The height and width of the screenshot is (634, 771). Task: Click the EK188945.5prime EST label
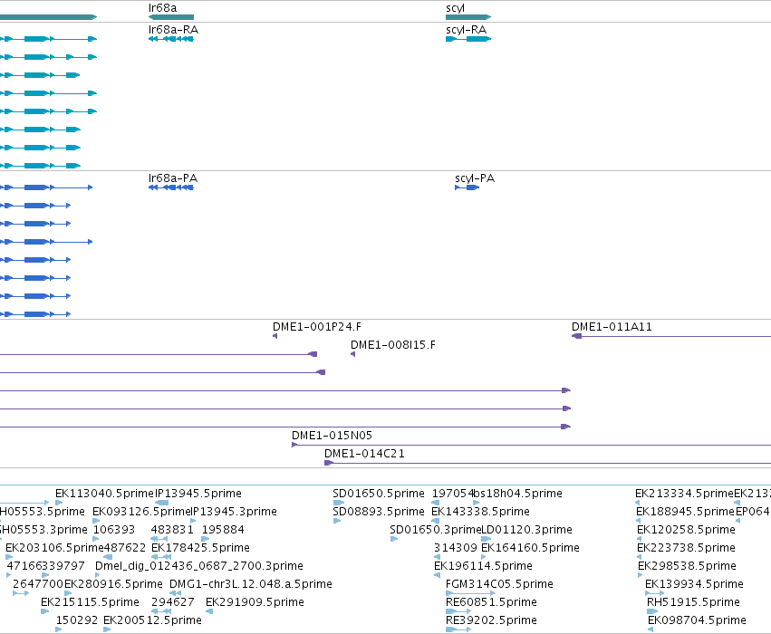(686, 511)
